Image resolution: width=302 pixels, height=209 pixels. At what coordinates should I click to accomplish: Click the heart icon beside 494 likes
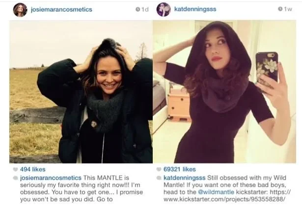[15, 169]
